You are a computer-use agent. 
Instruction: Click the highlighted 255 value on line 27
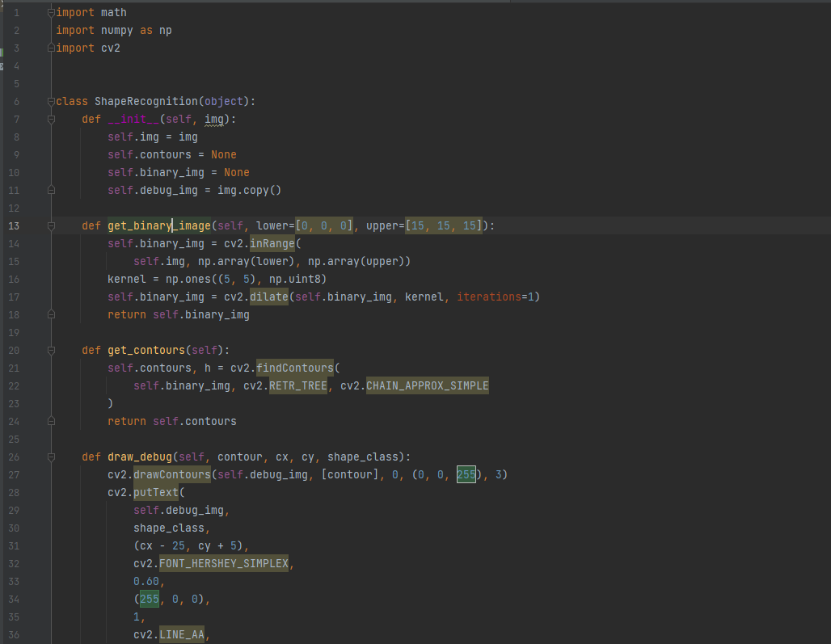pyautogui.click(x=466, y=474)
